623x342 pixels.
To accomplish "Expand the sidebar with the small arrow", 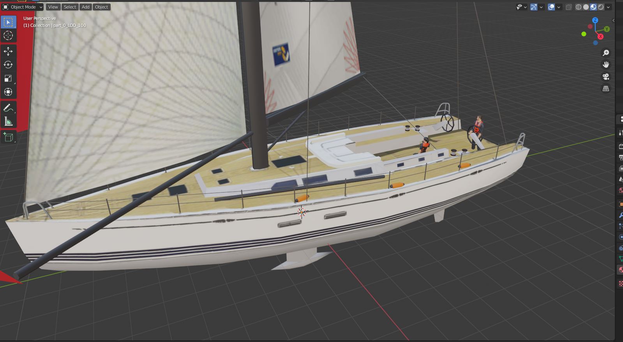I will coord(613,20).
